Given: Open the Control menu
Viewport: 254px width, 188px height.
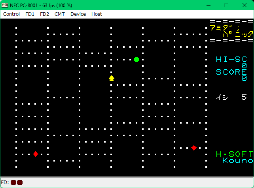Looking at the screenshot, I should [11, 14].
